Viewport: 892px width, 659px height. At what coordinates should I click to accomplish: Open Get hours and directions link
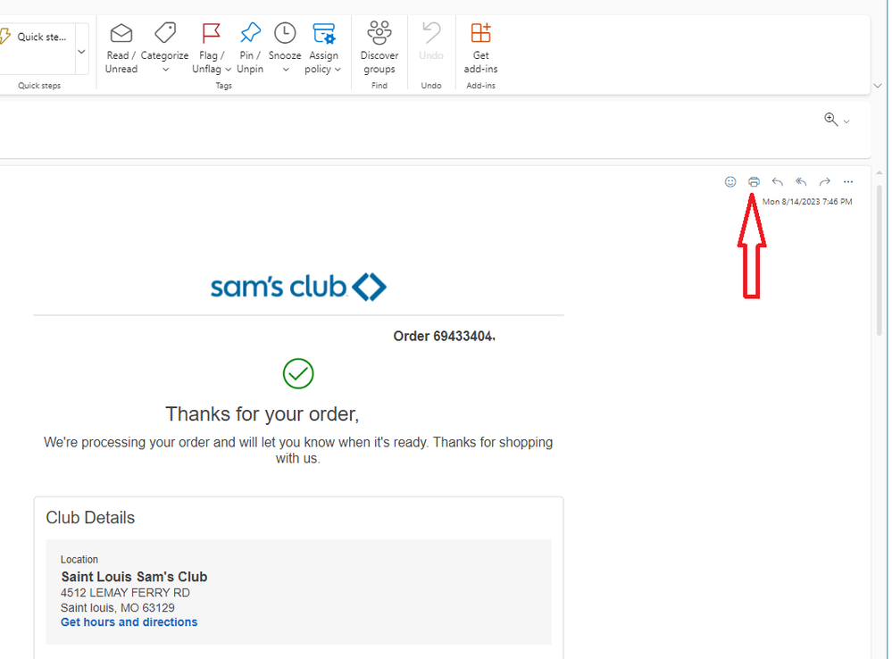(x=129, y=622)
